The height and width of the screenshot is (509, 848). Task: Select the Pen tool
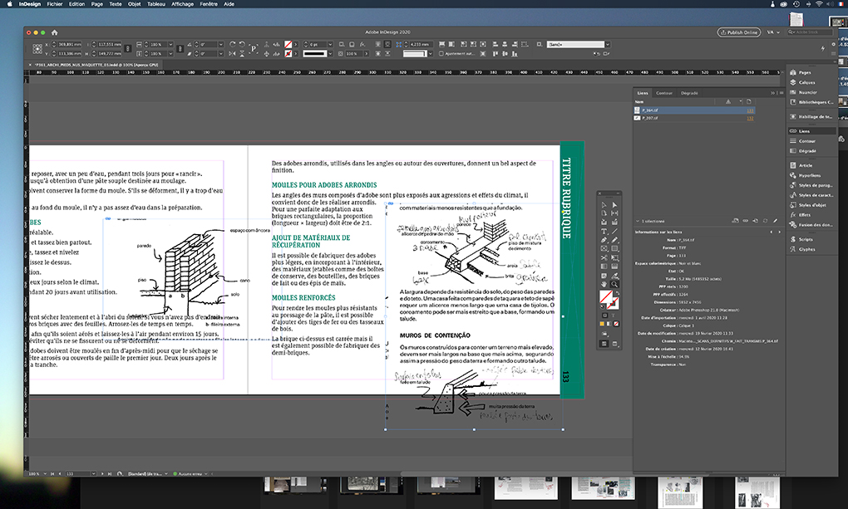(604, 240)
